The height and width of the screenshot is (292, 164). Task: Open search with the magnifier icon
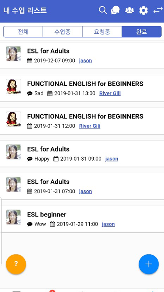tap(103, 10)
